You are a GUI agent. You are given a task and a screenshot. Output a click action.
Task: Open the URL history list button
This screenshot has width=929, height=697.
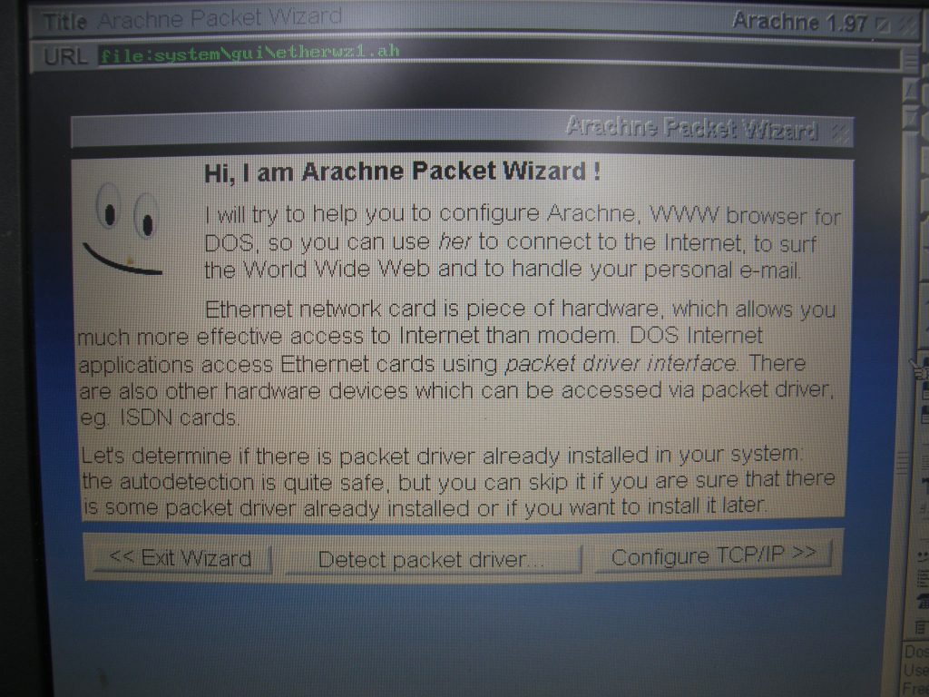pos(911,60)
